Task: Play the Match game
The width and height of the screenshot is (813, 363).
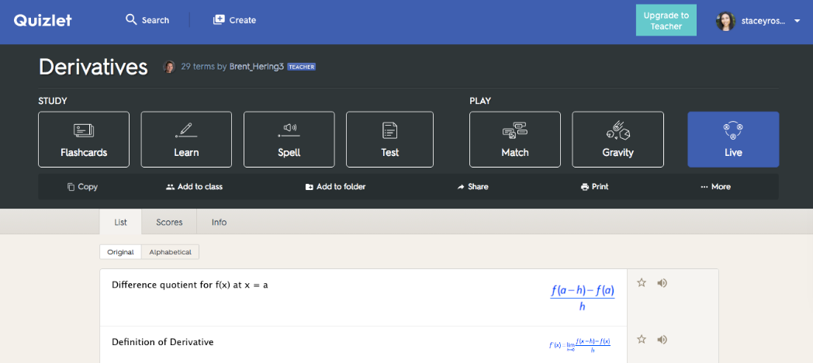Action: (515, 140)
